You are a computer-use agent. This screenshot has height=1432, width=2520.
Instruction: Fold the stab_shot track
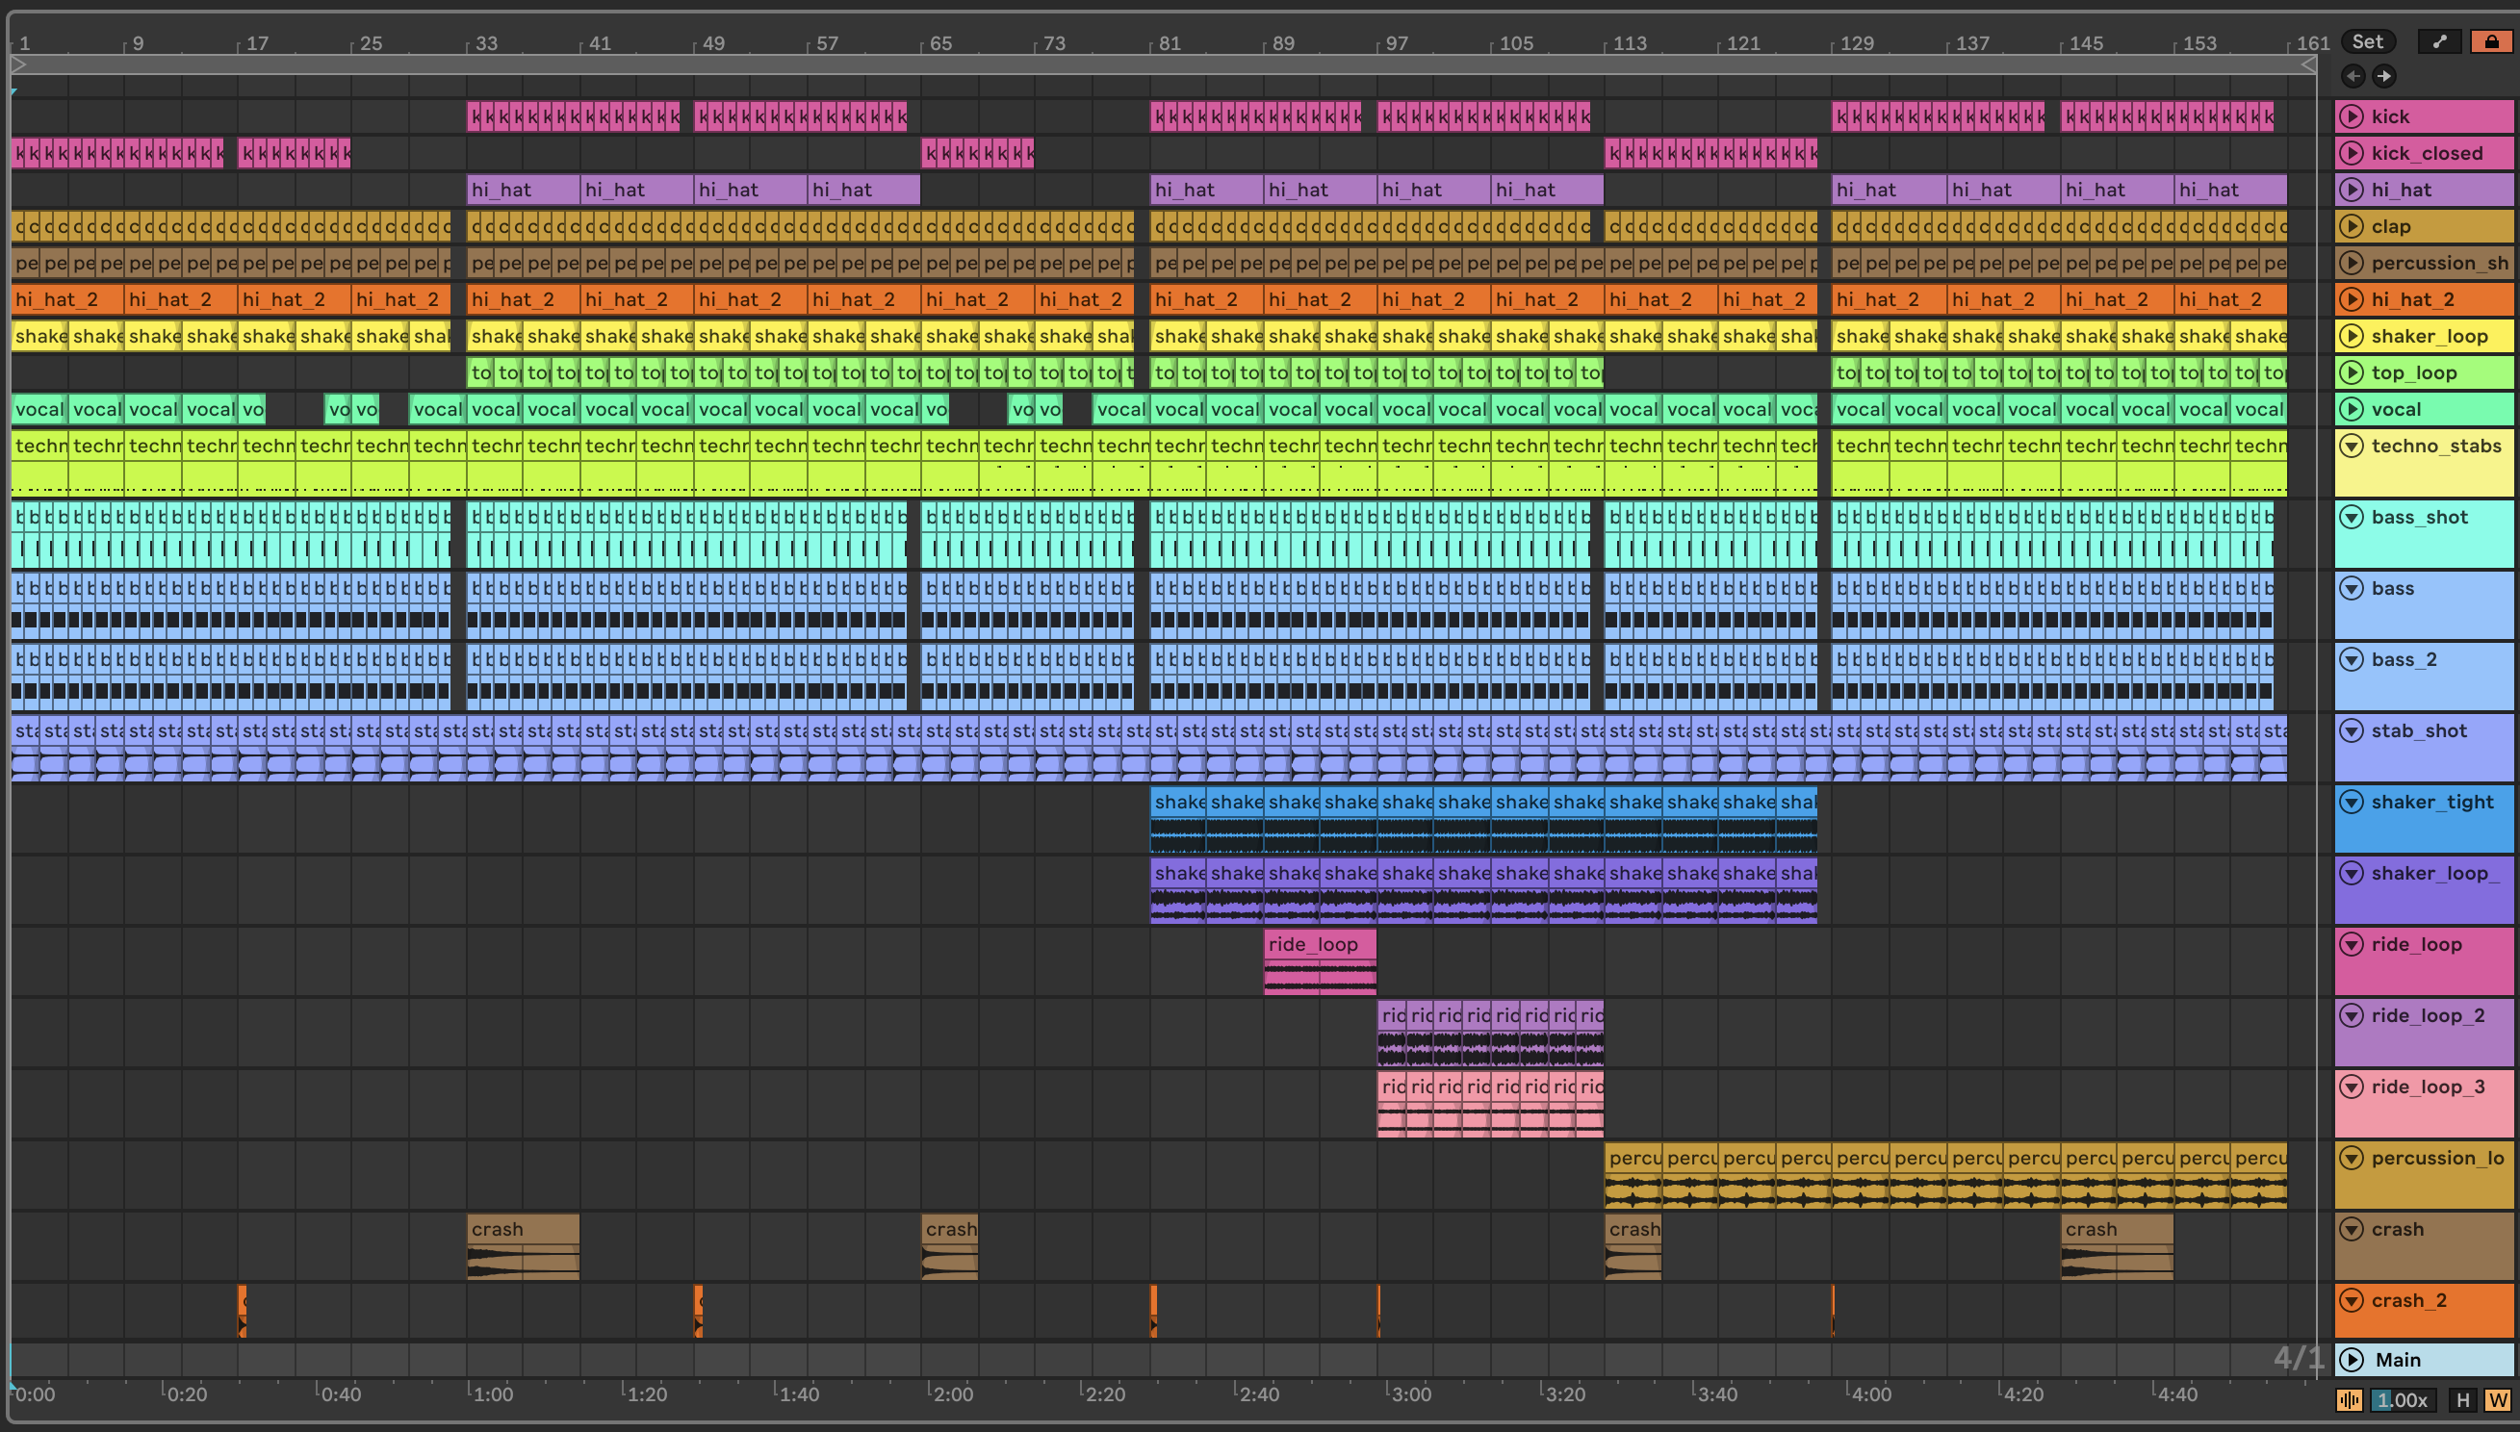(2352, 729)
